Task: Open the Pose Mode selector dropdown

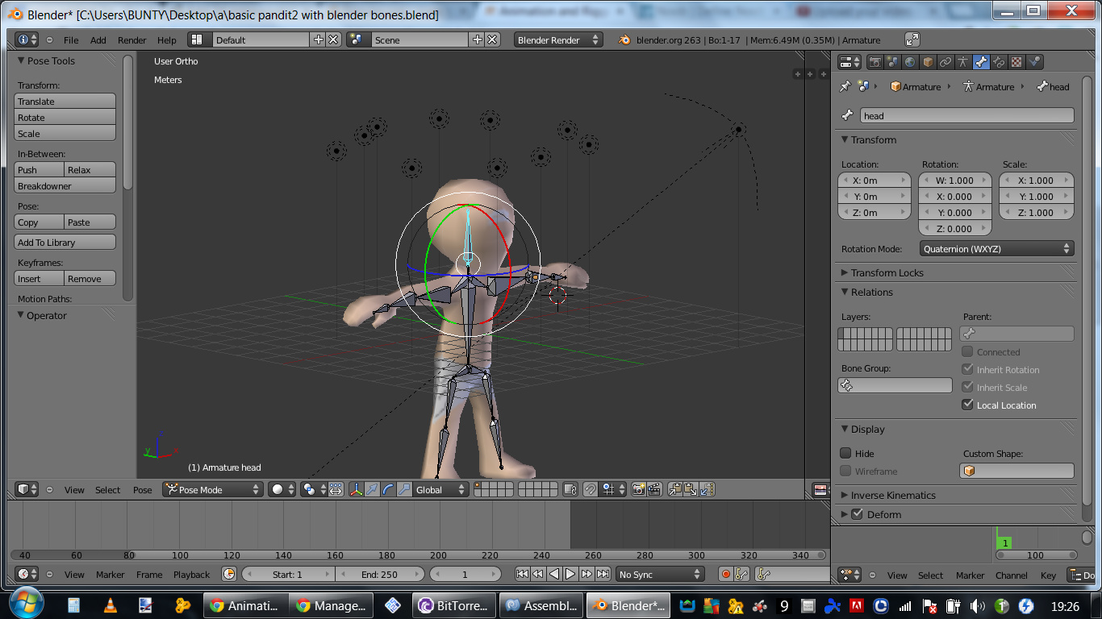Action: [213, 489]
